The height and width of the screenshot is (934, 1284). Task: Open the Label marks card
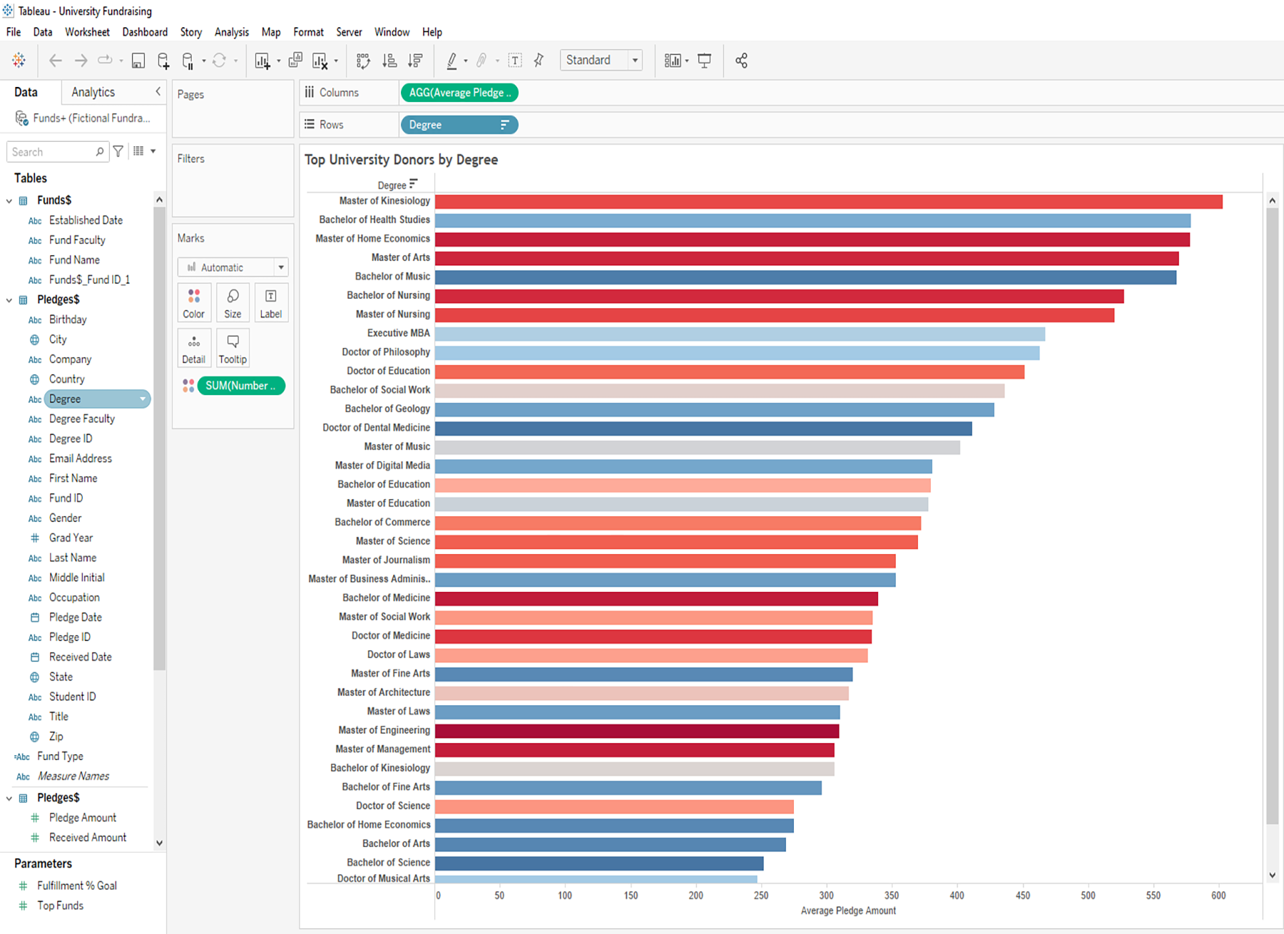pos(270,303)
